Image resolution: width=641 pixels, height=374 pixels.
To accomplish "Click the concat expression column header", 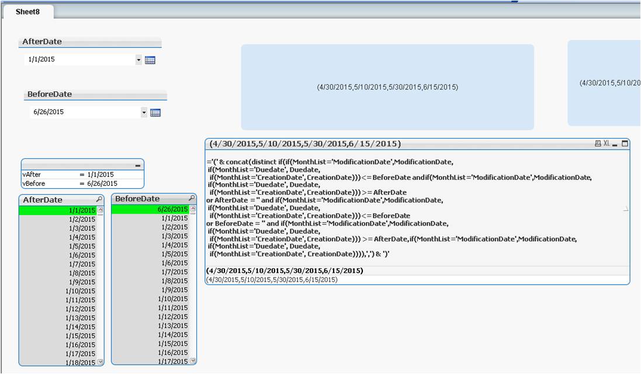I will click(417, 207).
